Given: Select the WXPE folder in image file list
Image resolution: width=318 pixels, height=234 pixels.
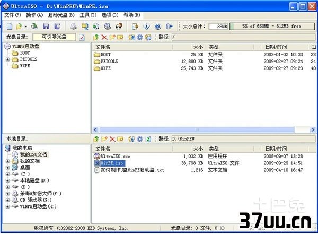Looking at the screenshot, I should tap(105, 68).
